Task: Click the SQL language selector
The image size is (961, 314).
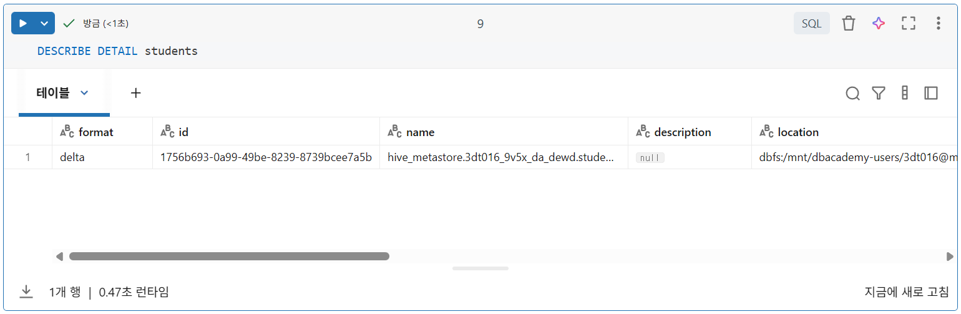Action: (811, 24)
